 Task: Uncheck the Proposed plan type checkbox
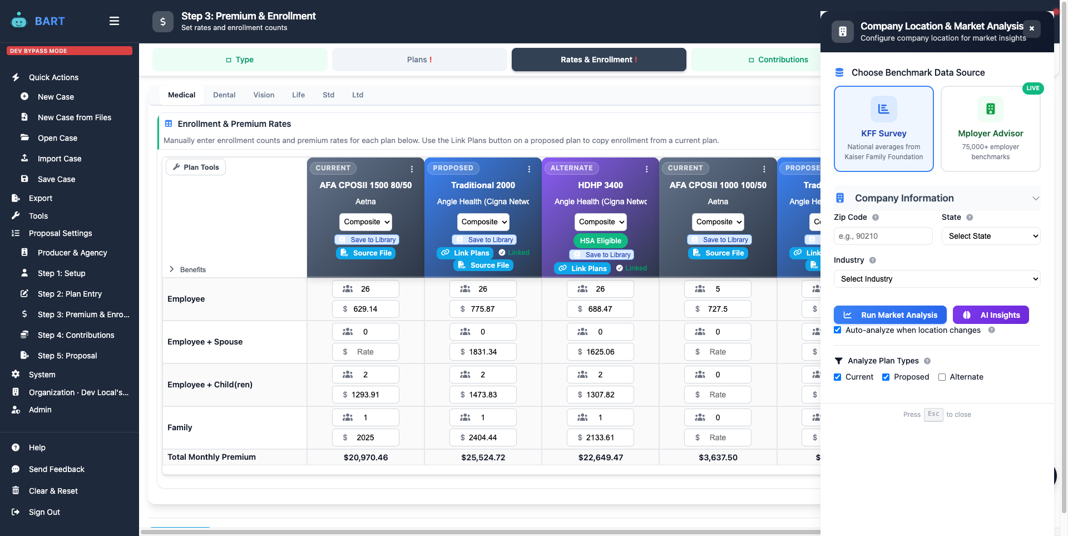(x=887, y=377)
